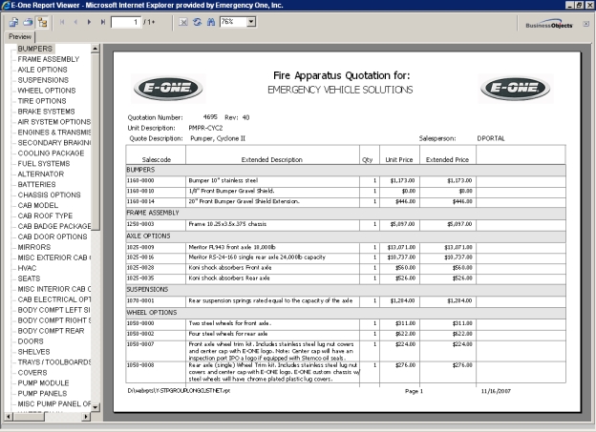Jump to CAB DOOR OPTIONS group
Viewport: 596px width, 432px height.
53,237
